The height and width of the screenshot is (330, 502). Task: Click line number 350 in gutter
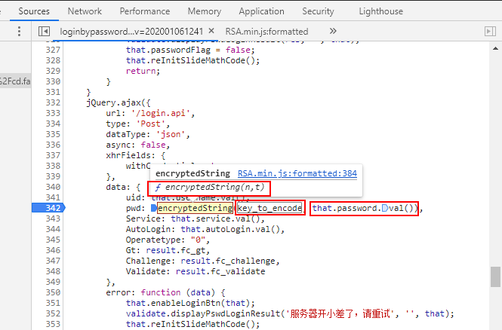point(52,292)
